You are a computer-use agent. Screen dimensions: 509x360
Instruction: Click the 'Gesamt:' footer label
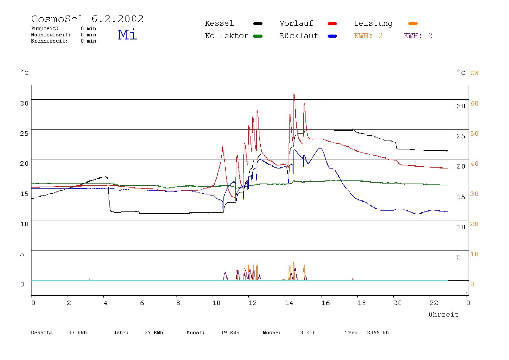pos(42,333)
